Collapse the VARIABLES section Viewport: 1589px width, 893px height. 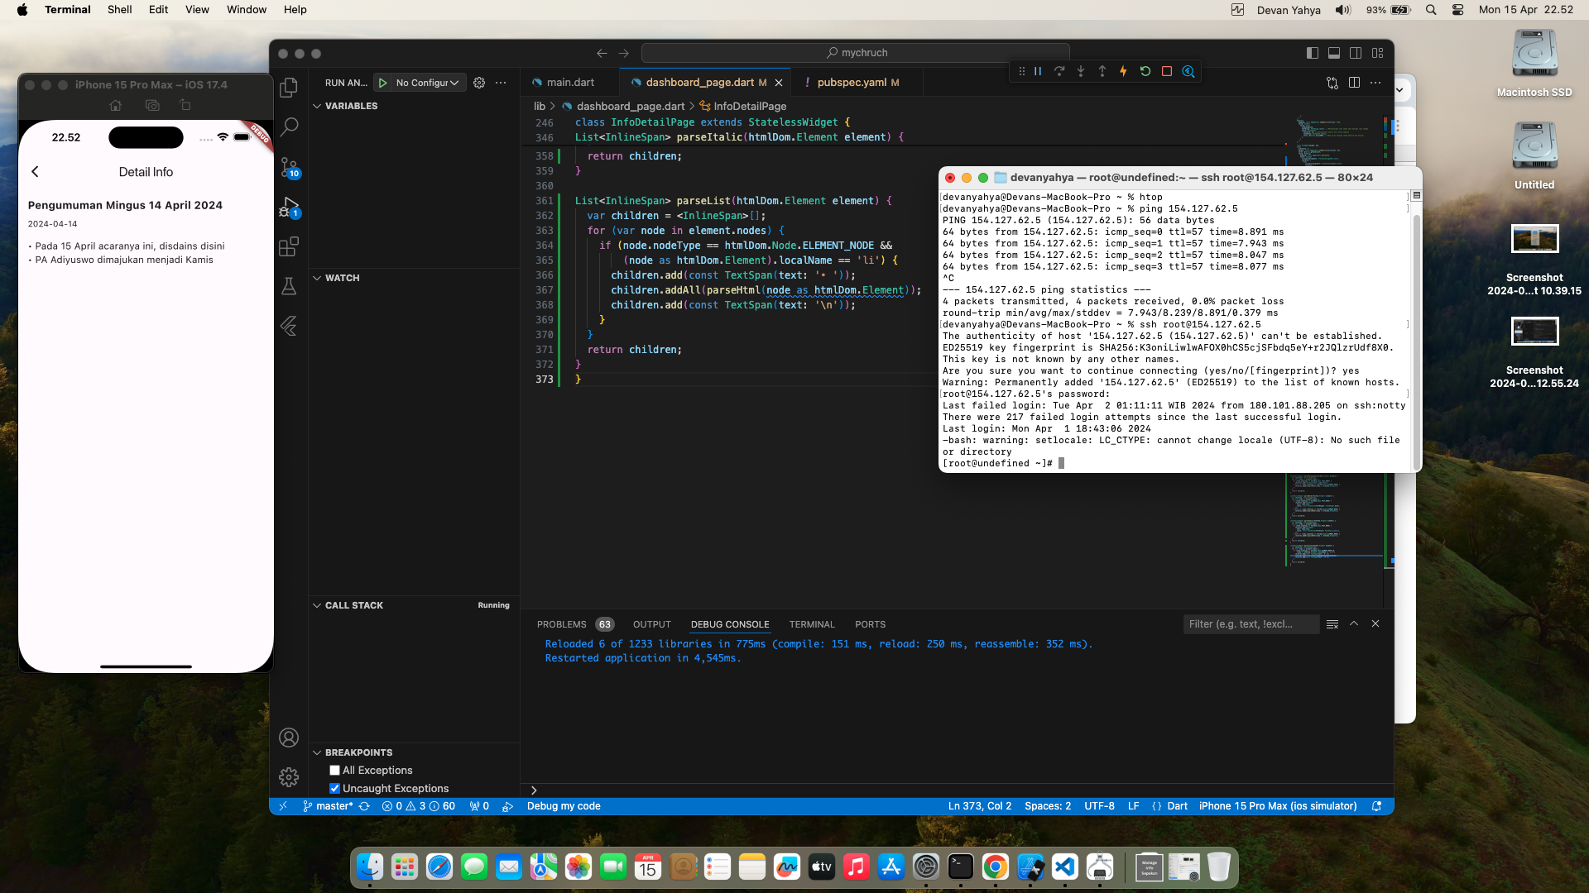coord(317,106)
